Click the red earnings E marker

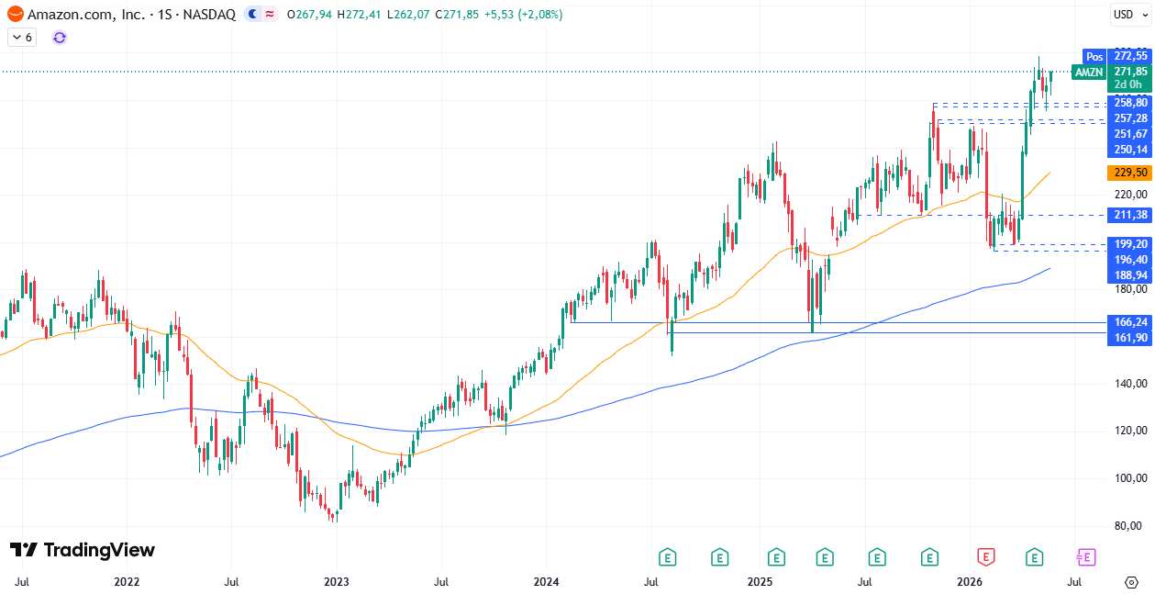986,556
